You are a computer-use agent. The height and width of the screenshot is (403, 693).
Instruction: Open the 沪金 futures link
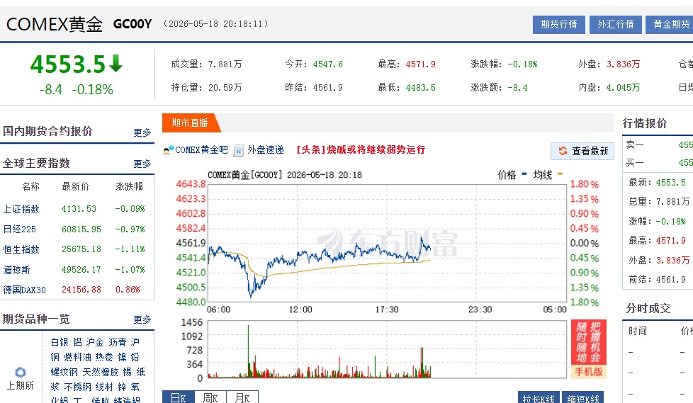pos(95,342)
